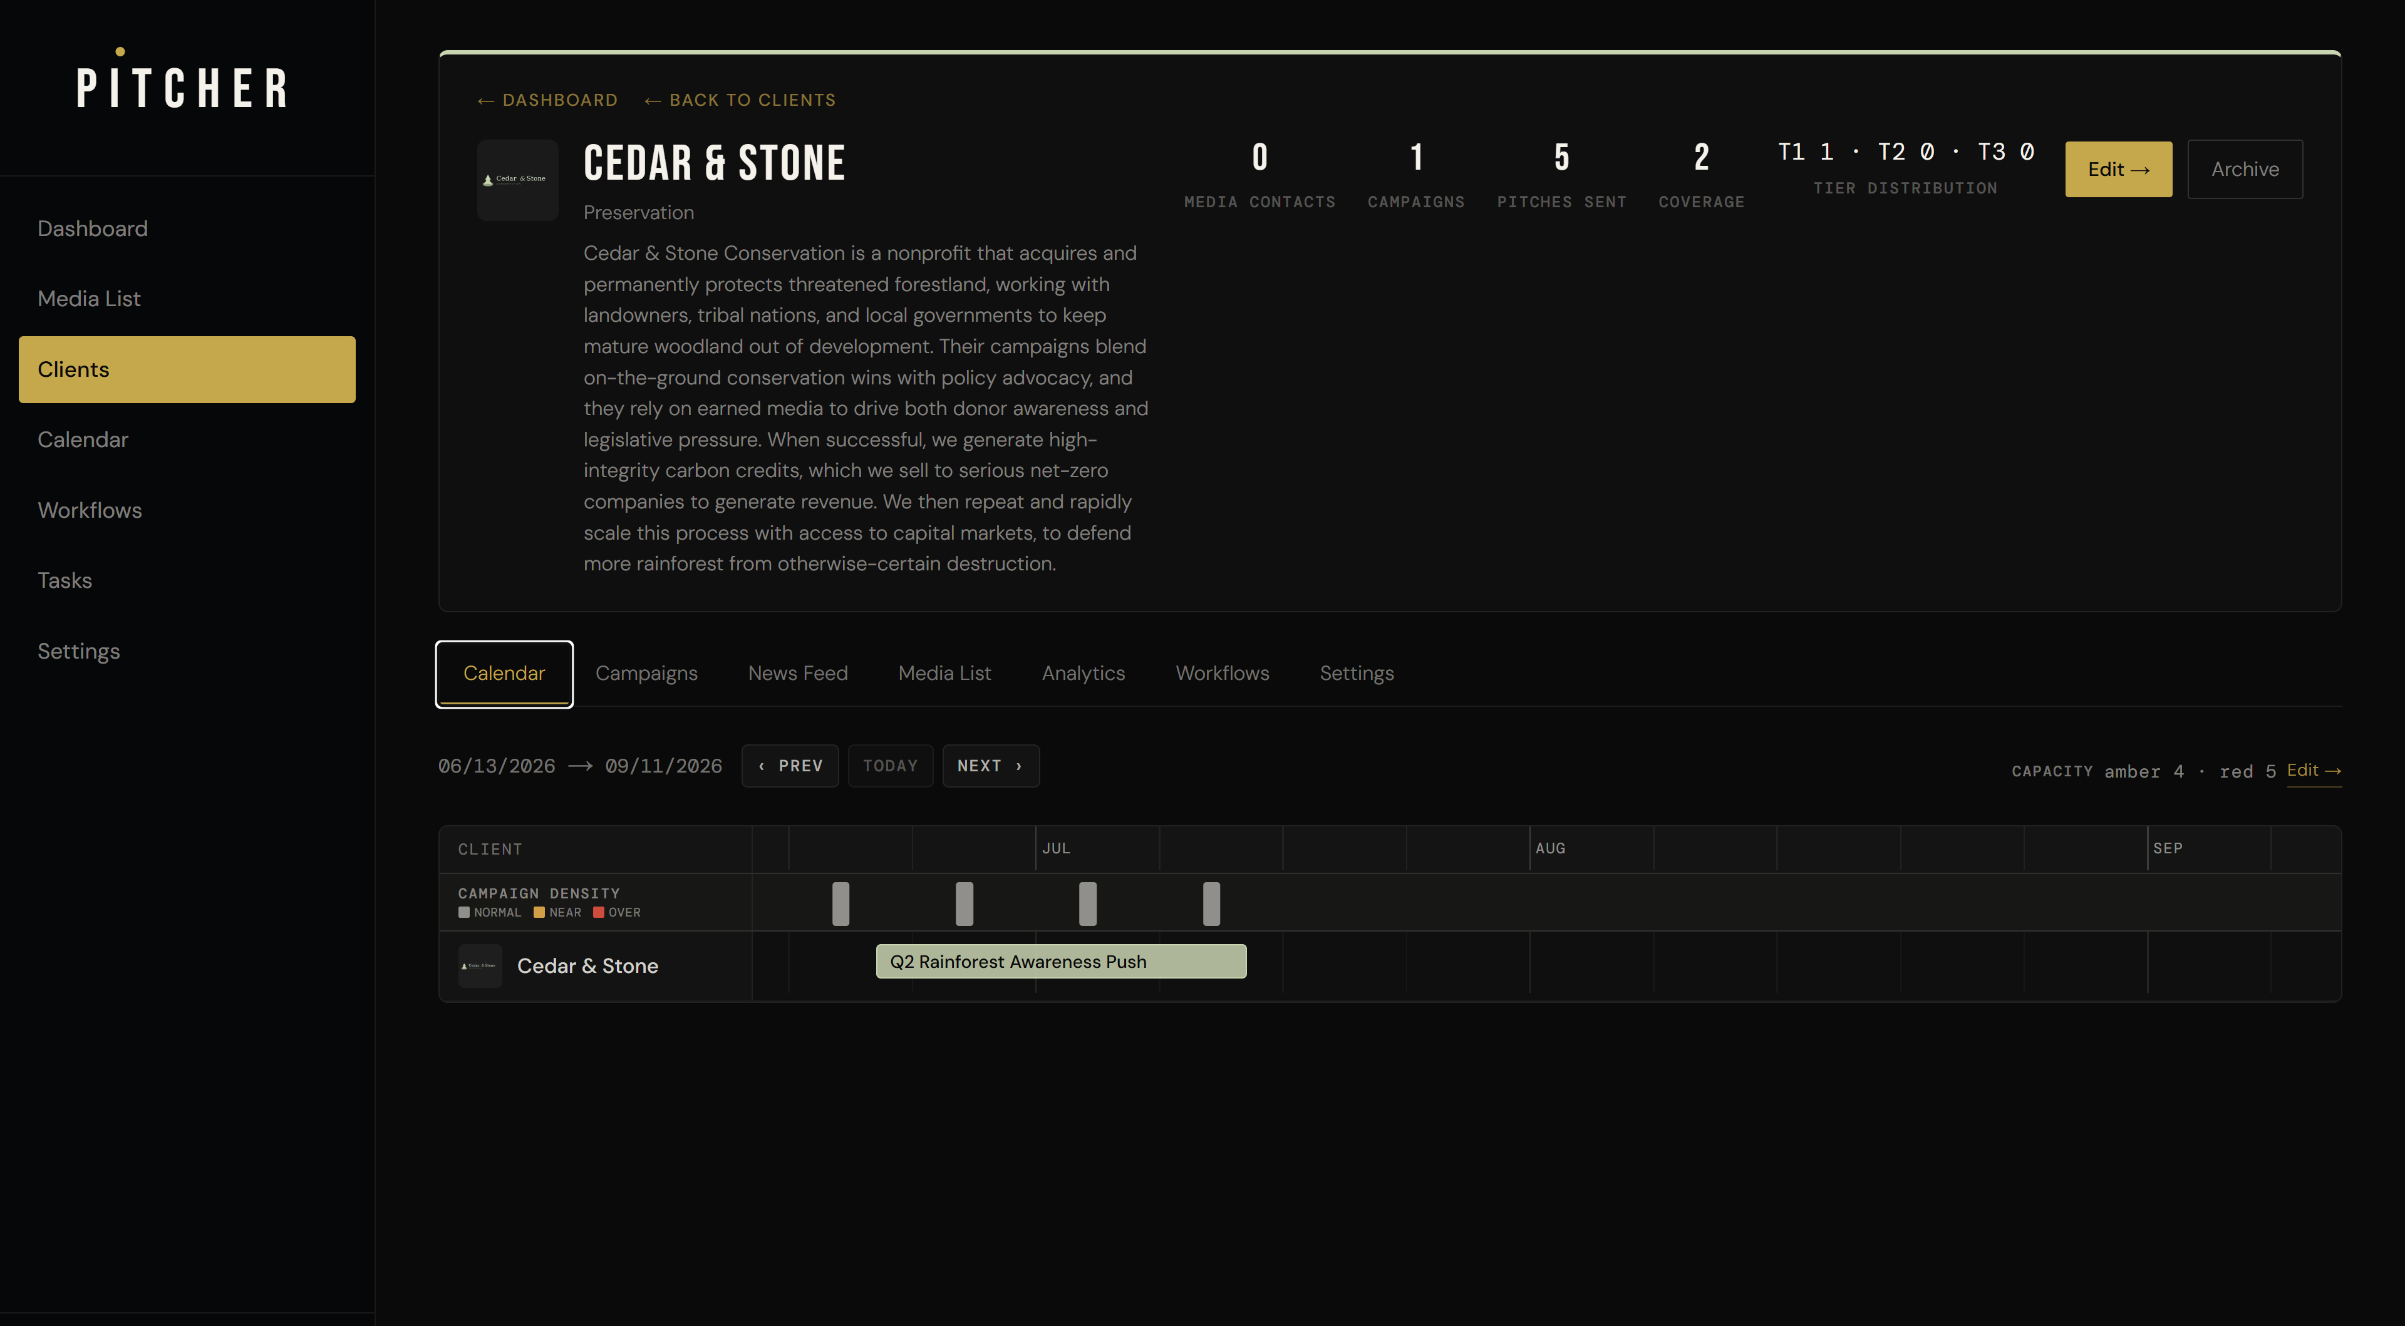This screenshot has height=1326, width=2405.
Task: Click the Cedar & Stone header logo thumbnail
Action: click(517, 180)
